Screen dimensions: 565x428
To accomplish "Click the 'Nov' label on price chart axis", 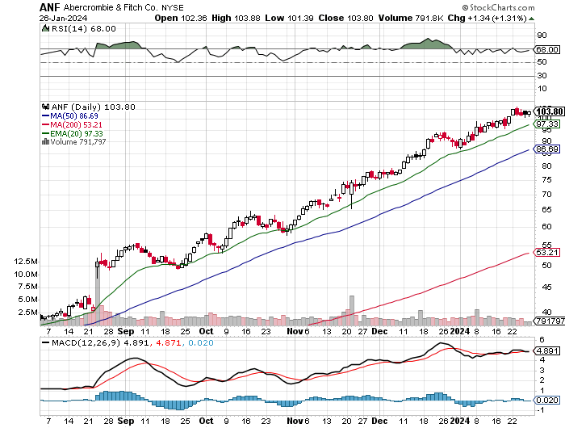I will click(x=295, y=331).
